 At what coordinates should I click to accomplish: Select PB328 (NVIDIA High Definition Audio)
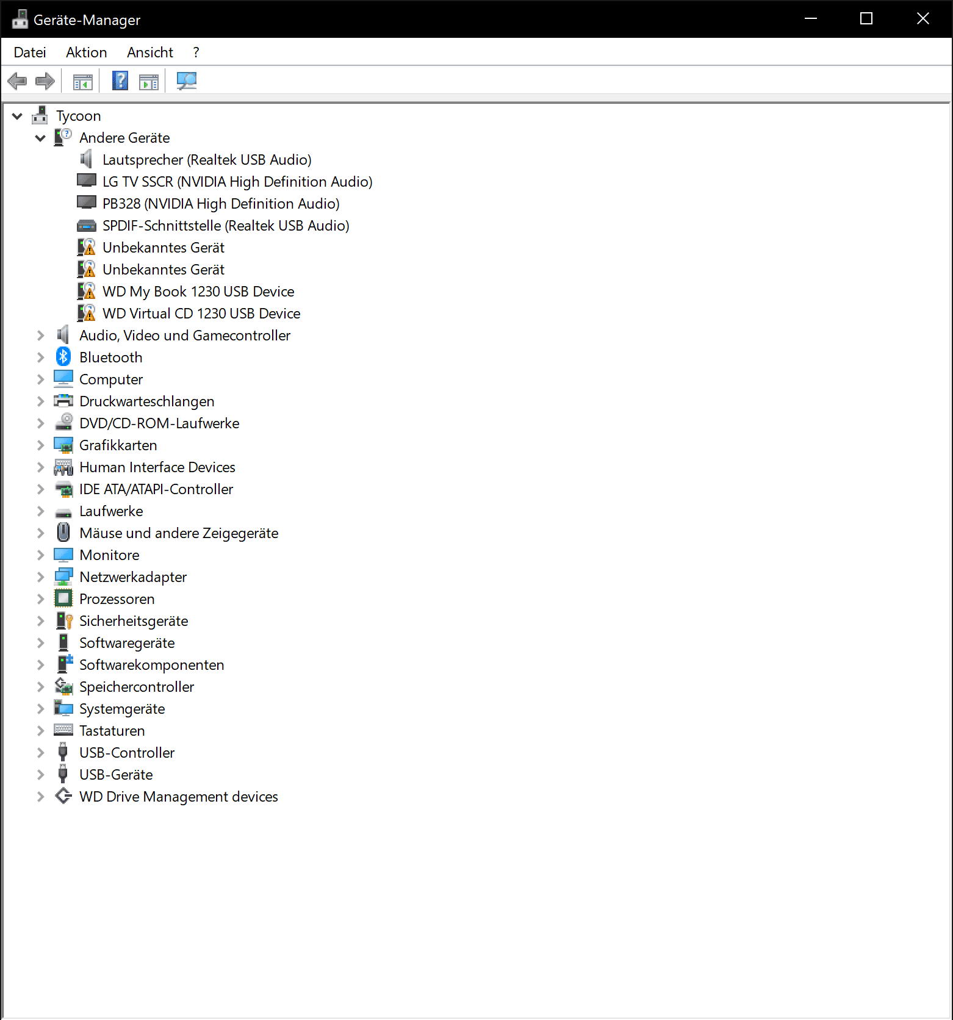coord(221,204)
